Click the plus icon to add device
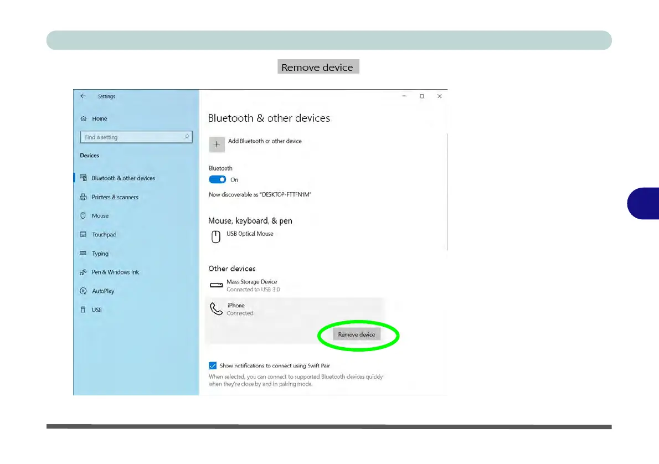The image size is (659, 464). (x=217, y=145)
